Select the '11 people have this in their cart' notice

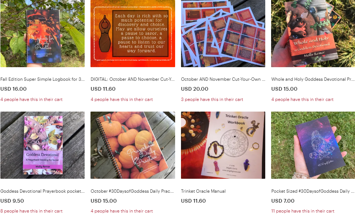point(303,211)
